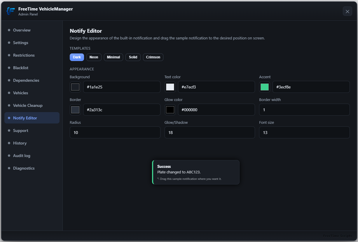The width and height of the screenshot is (358, 242).
Task: Click the FreeTime logo icon
Action: [x=11, y=11]
